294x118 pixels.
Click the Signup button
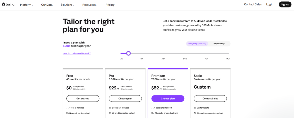point(285,5)
